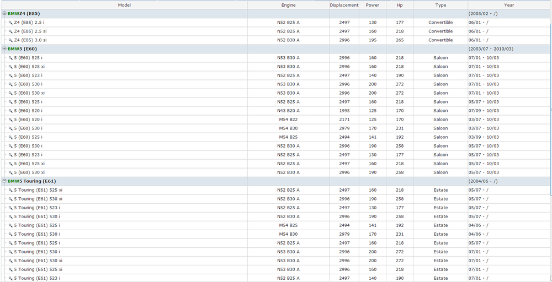Click lookup icon for 5 (E60) 525 xi N52 B25 A
This screenshot has height=282, width=552.
point(10,164)
